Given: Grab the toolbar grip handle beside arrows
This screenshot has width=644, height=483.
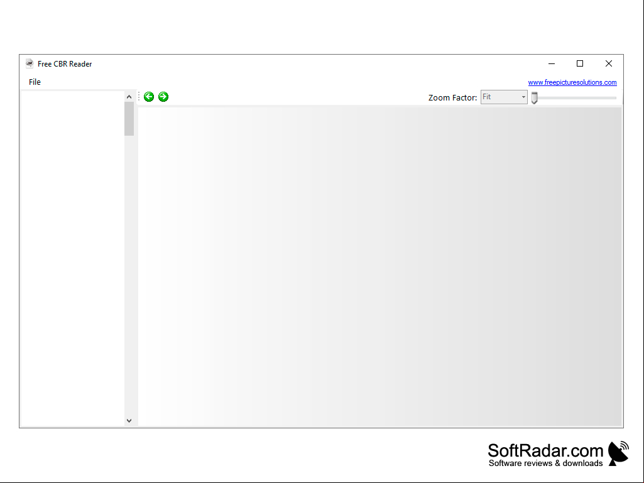Looking at the screenshot, I should point(139,97).
